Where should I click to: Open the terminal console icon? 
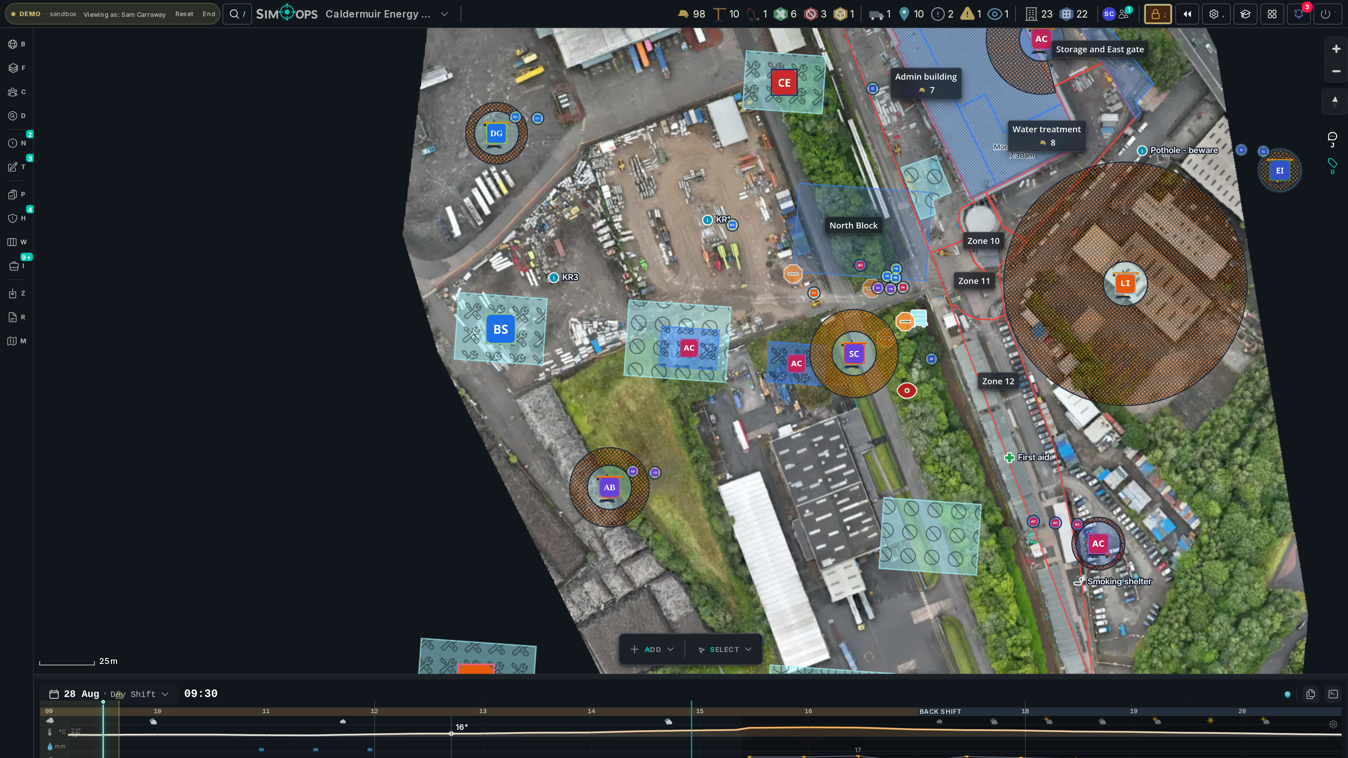(1333, 694)
